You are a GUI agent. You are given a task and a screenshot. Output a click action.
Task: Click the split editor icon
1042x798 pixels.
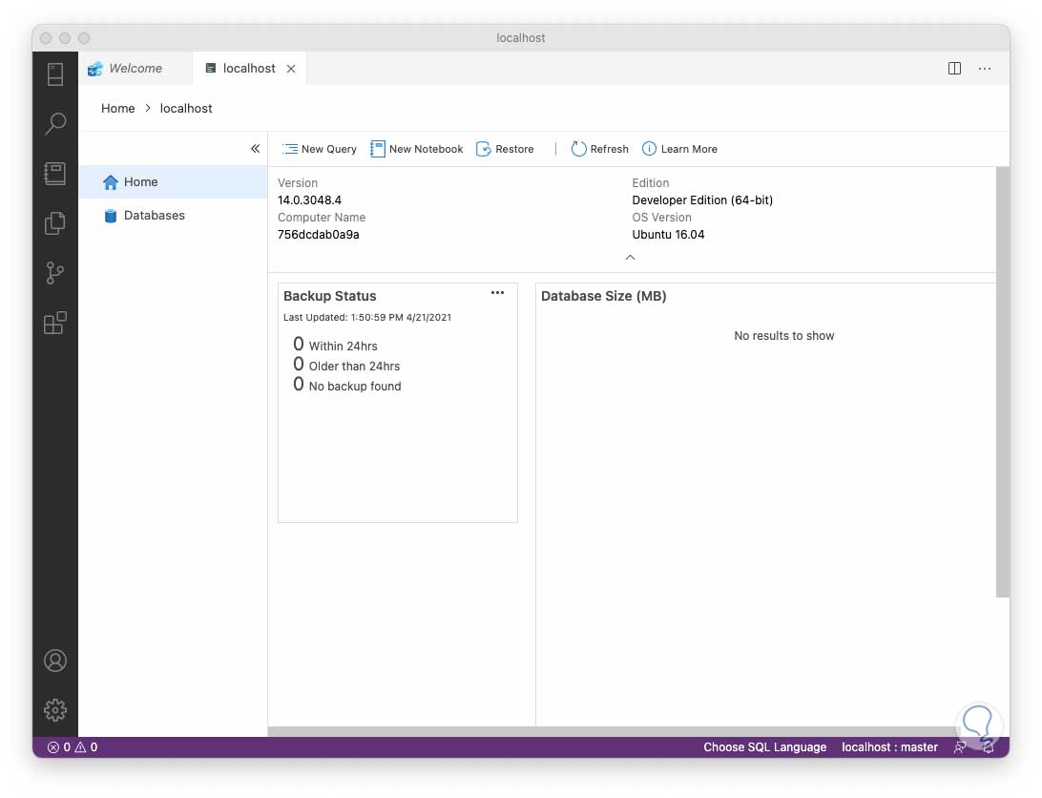pyautogui.click(x=954, y=68)
